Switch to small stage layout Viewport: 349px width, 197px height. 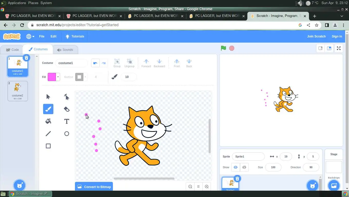pos(321,48)
